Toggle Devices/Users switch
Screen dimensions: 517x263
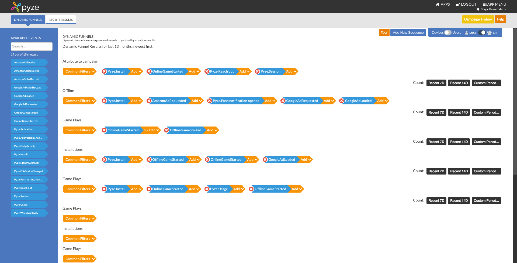pos(448,33)
